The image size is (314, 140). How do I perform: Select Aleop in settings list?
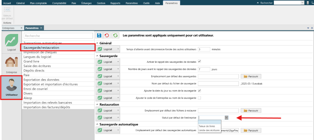point(58,98)
